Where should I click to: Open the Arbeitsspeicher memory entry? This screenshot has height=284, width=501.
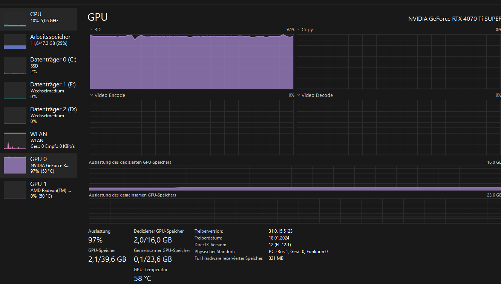coord(38,41)
